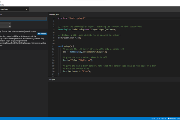Screen dimensions: 180x120
Task: Select the ddblink.ino editor tab
Action: point(54,15)
